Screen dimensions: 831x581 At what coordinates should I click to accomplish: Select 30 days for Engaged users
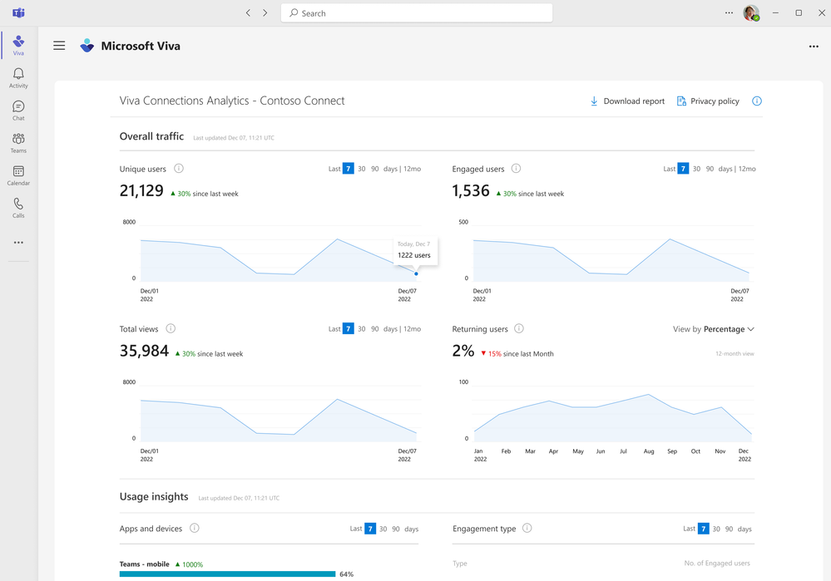[696, 169]
